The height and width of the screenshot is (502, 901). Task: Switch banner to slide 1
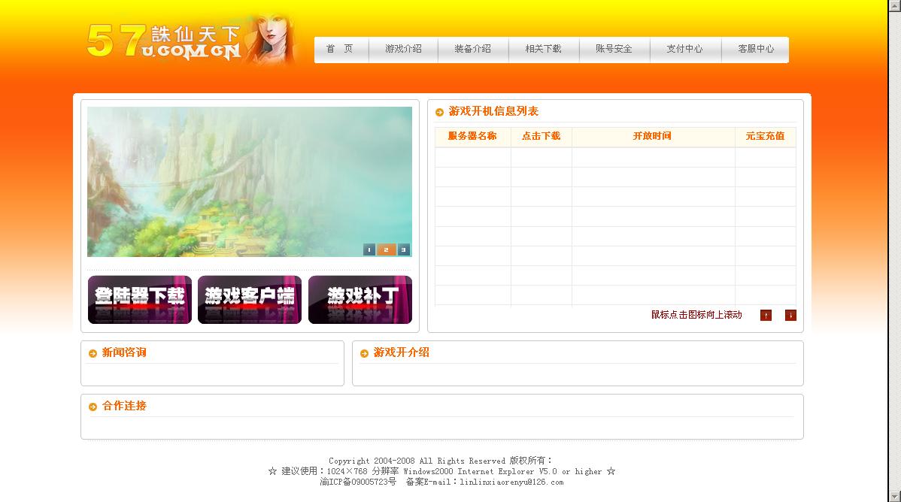coord(369,249)
